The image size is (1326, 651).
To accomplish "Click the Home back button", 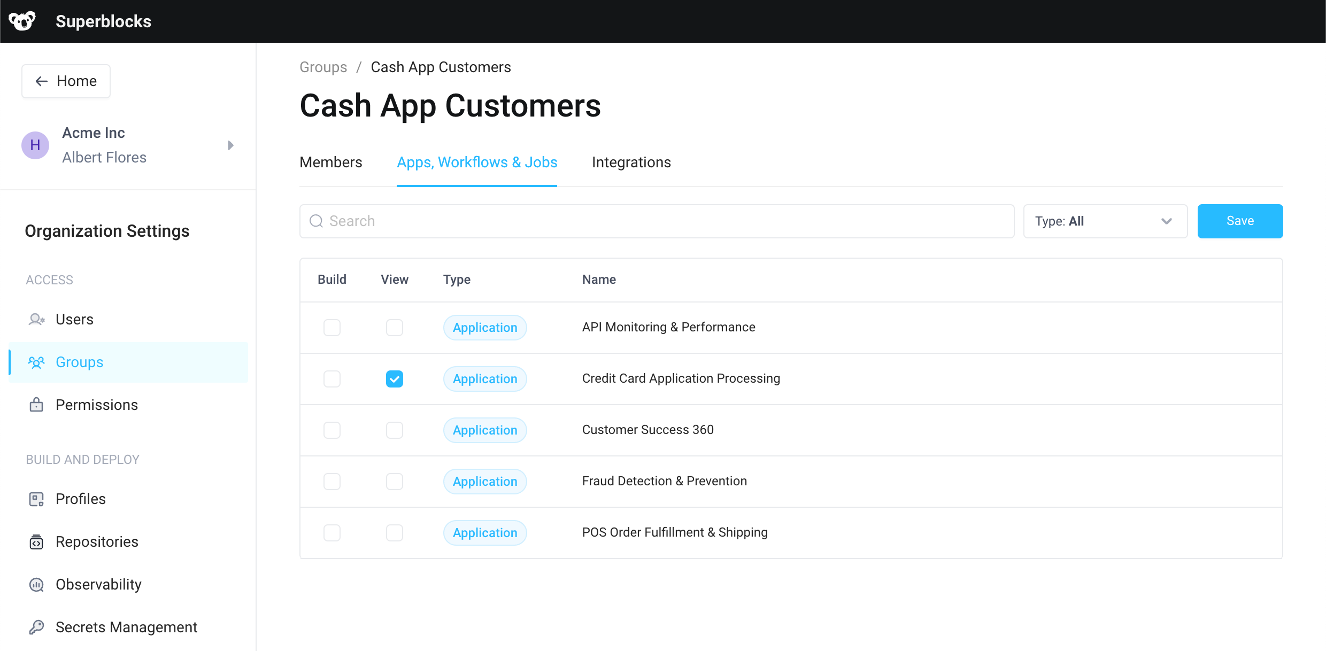I will tap(65, 81).
